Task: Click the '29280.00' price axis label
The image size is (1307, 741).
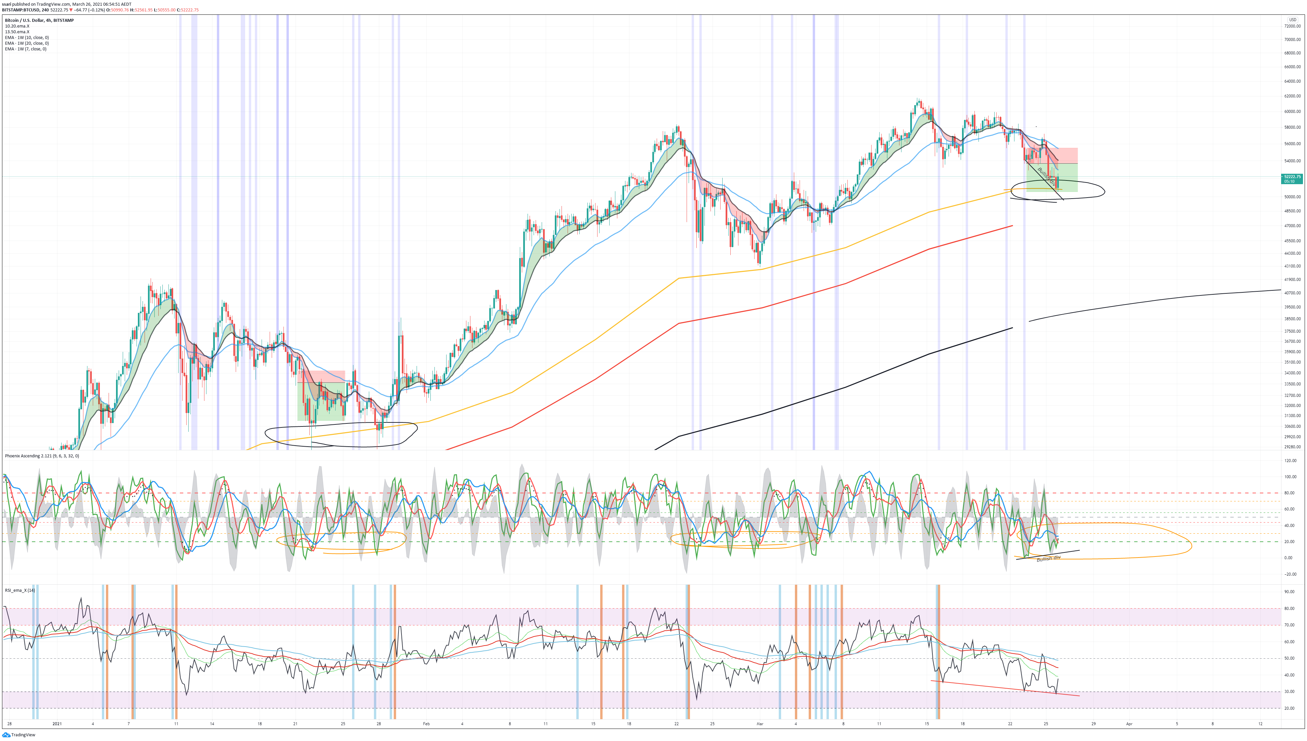Action: (1292, 447)
